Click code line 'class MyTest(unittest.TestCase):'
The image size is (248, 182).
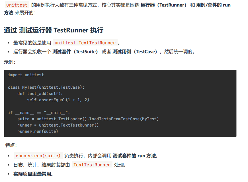pos(46,87)
